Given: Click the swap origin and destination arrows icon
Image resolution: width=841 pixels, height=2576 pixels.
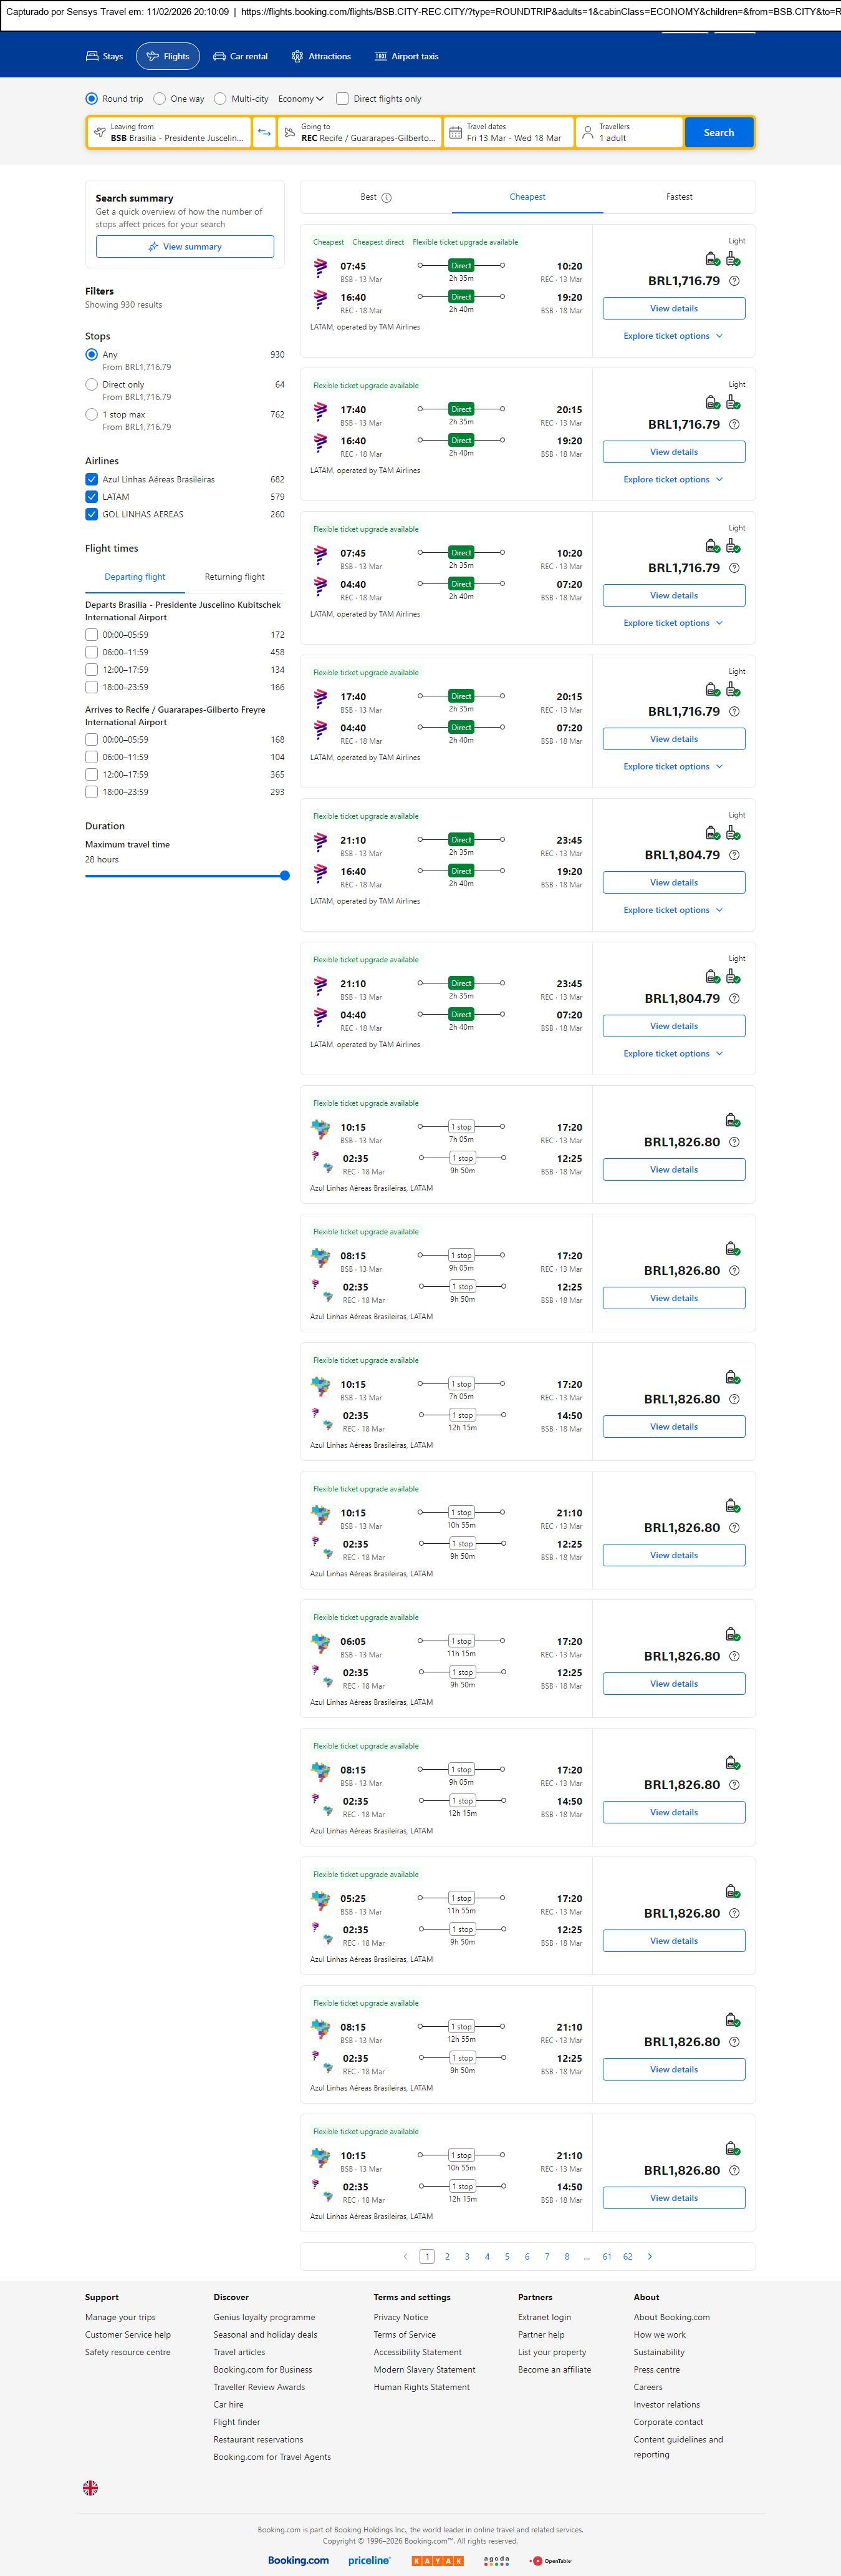Looking at the screenshot, I should pyautogui.click(x=264, y=133).
